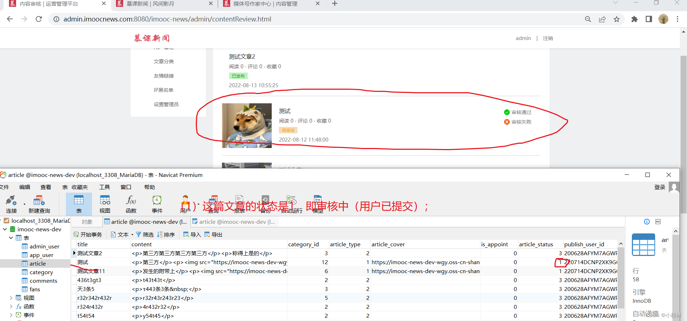Open Navicat 查看 menu

(x=45, y=187)
